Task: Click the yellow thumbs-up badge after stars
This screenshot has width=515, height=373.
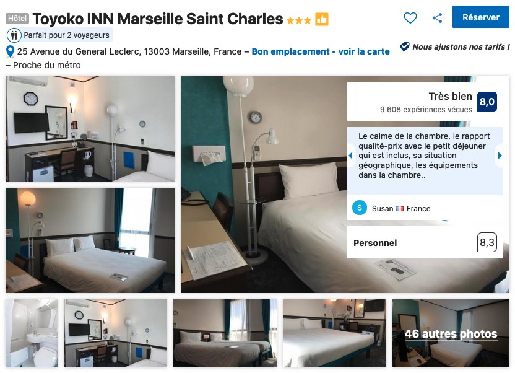Action: (x=321, y=19)
